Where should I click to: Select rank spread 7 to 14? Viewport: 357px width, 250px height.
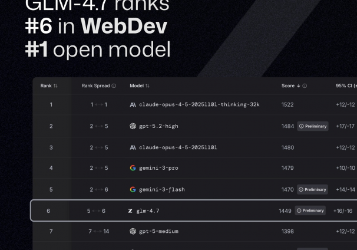click(x=98, y=232)
